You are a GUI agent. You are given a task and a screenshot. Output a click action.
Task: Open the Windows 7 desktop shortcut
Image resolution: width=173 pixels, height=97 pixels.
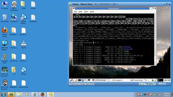pos(14,18)
